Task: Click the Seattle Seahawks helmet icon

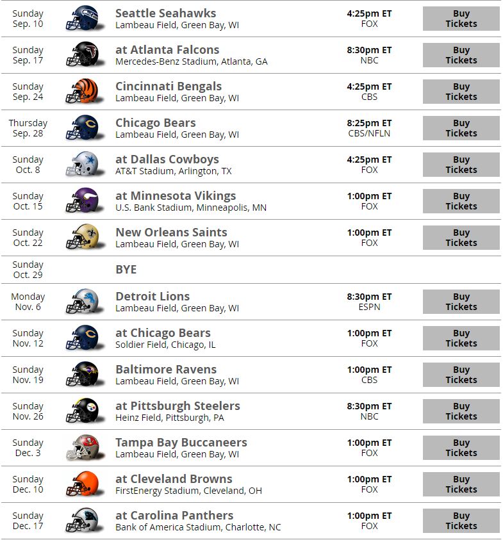Action: 85,19
